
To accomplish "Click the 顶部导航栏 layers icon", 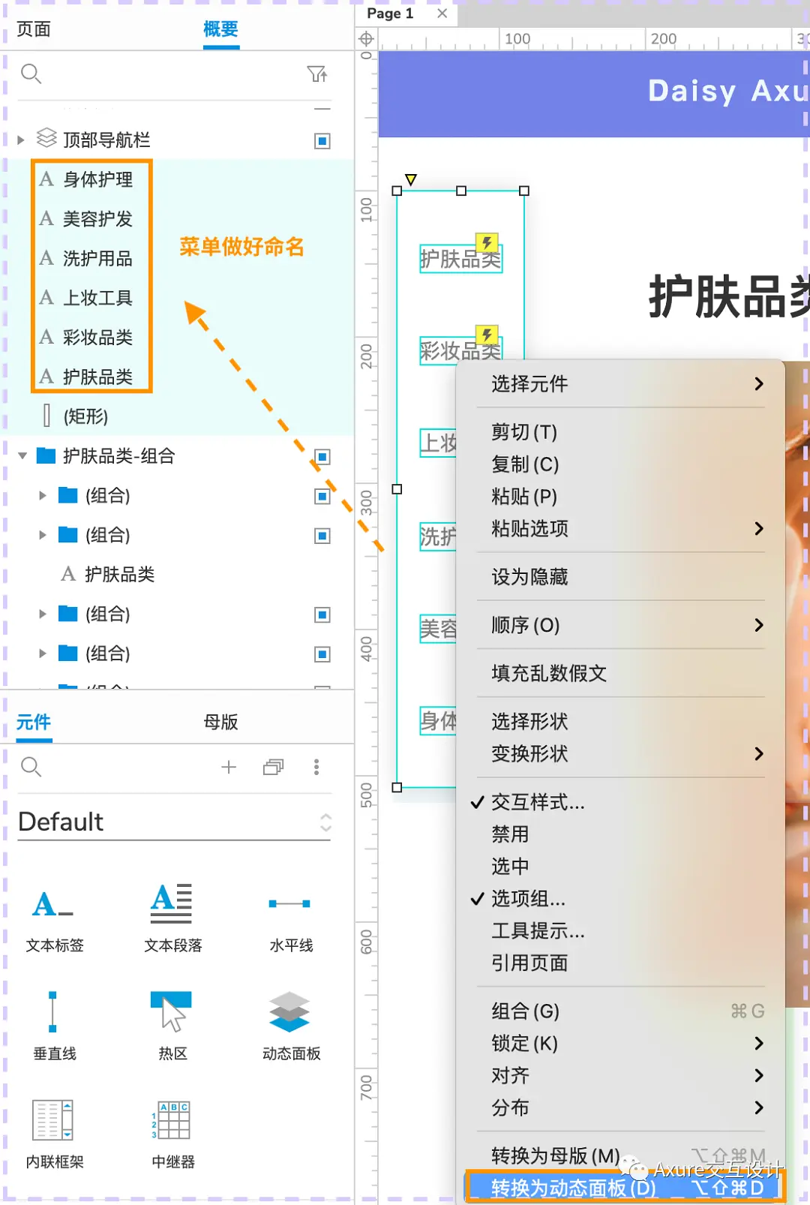I will [46, 138].
